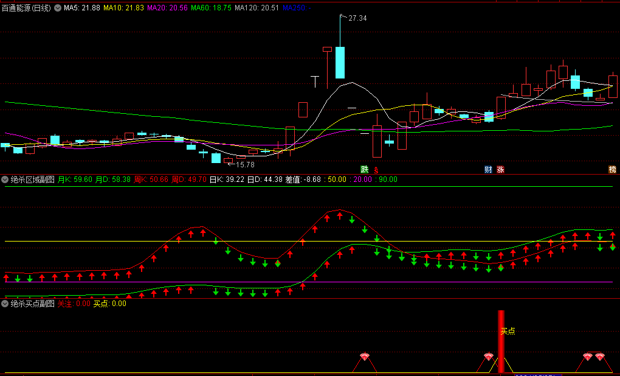
Task: Click the blue 财 event marker
Action: (487, 169)
